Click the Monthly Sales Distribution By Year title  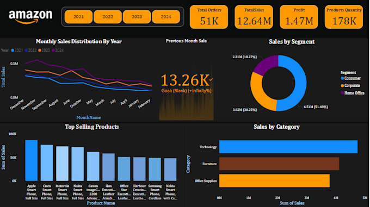click(x=79, y=41)
